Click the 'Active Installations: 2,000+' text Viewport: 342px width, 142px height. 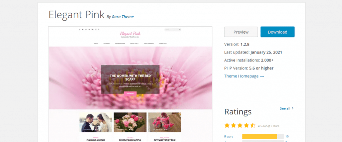[x=249, y=60]
